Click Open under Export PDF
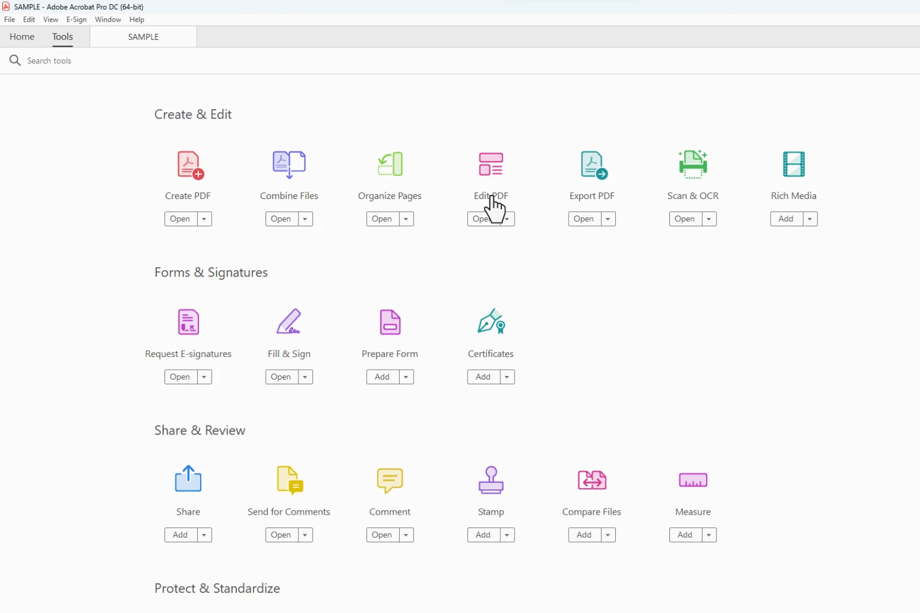 coord(584,219)
